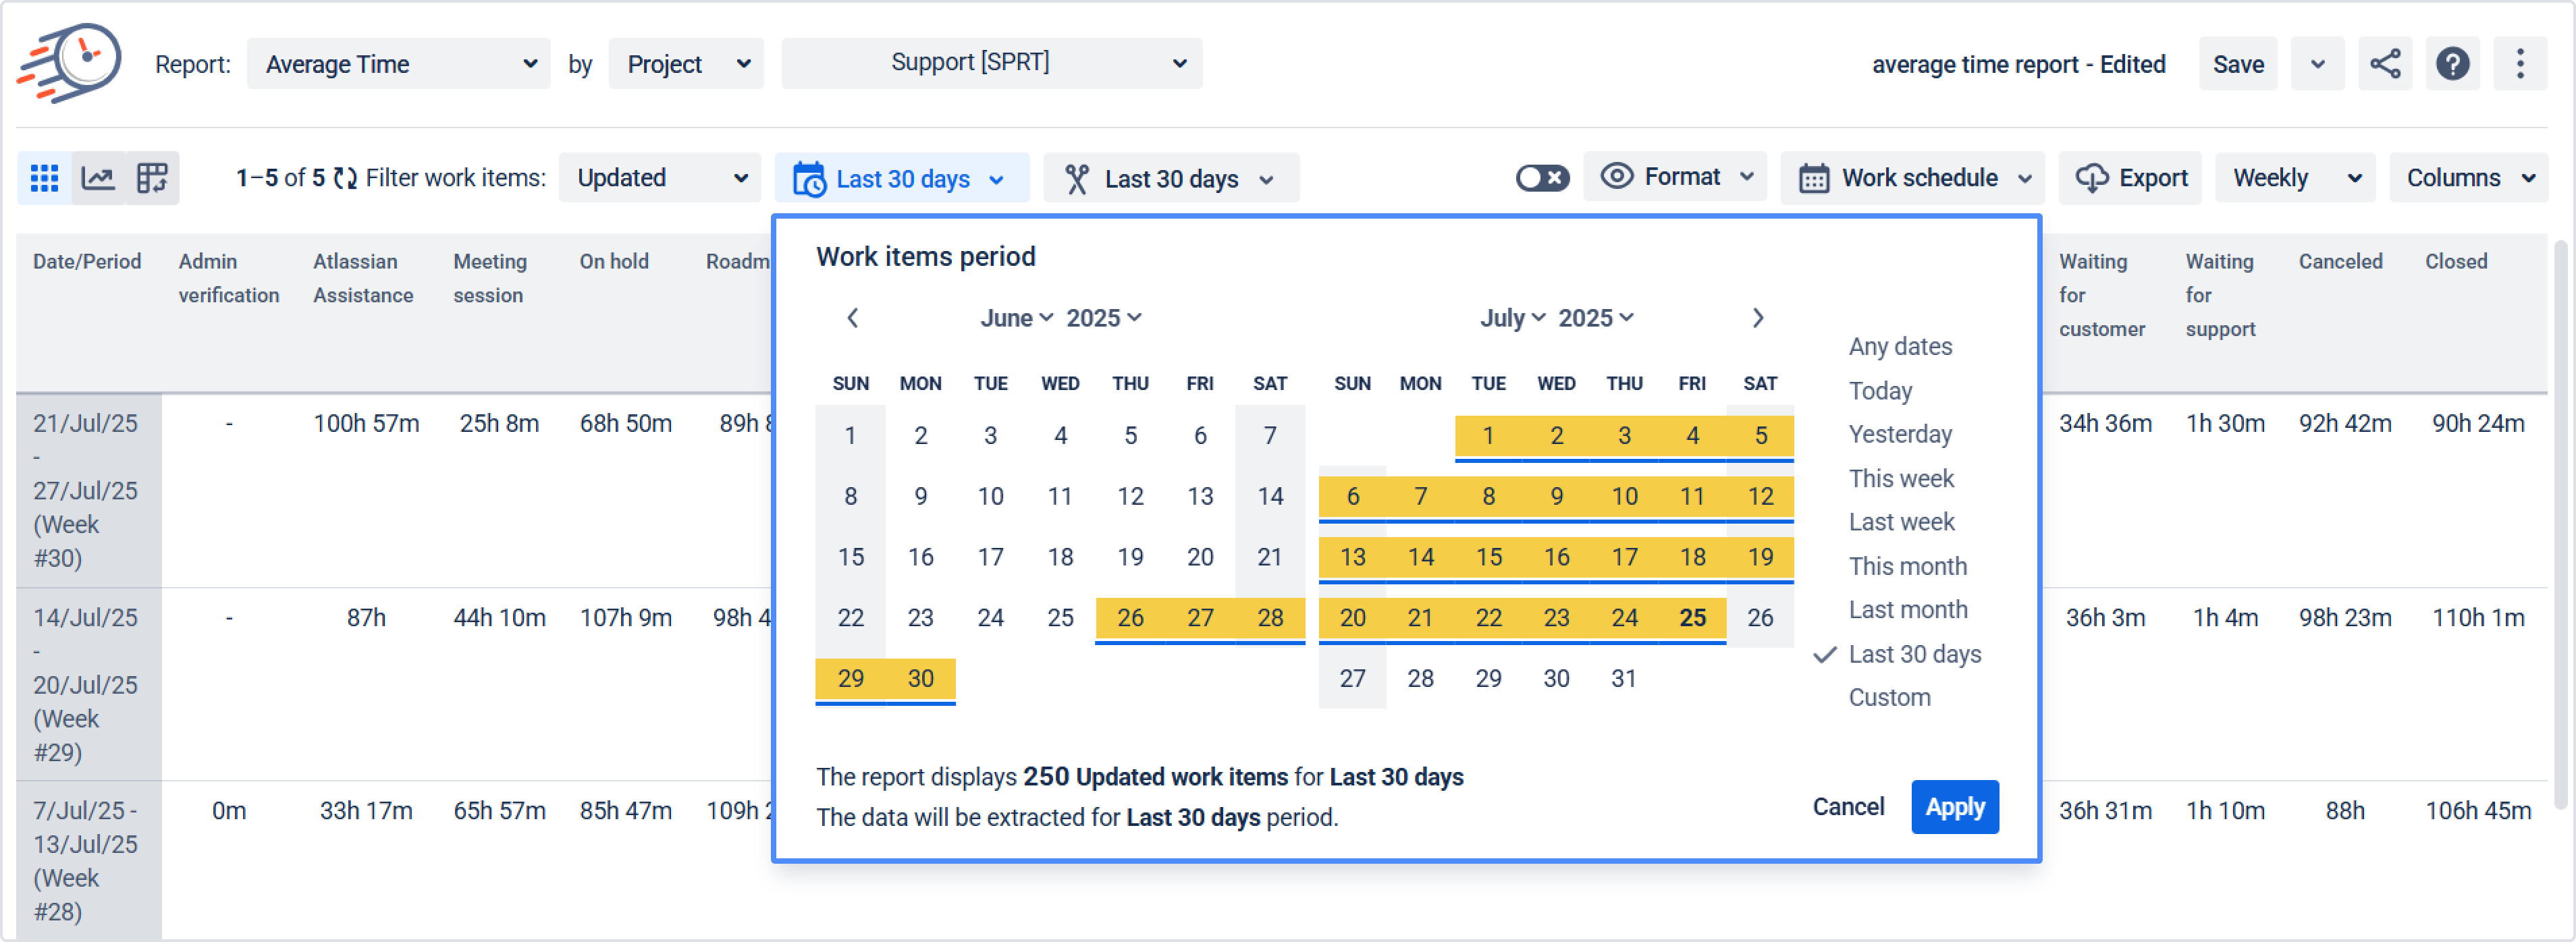Select This month preset option

tap(1907, 566)
